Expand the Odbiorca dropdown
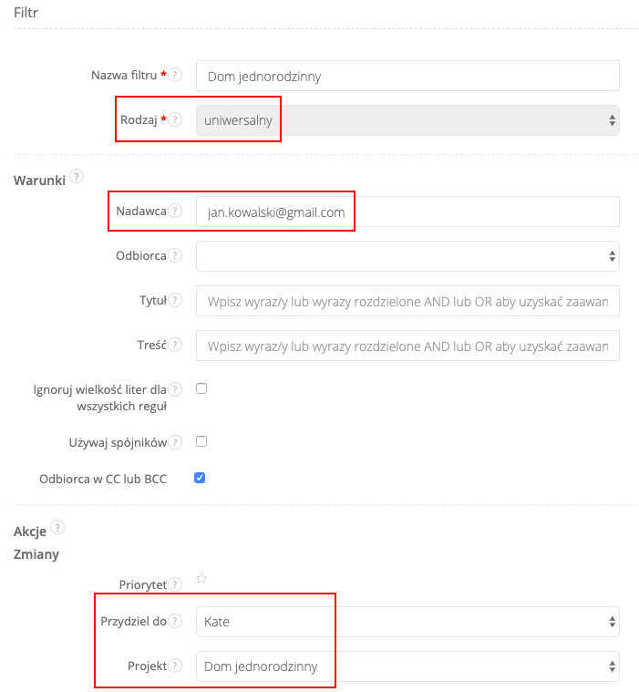 tap(407, 256)
